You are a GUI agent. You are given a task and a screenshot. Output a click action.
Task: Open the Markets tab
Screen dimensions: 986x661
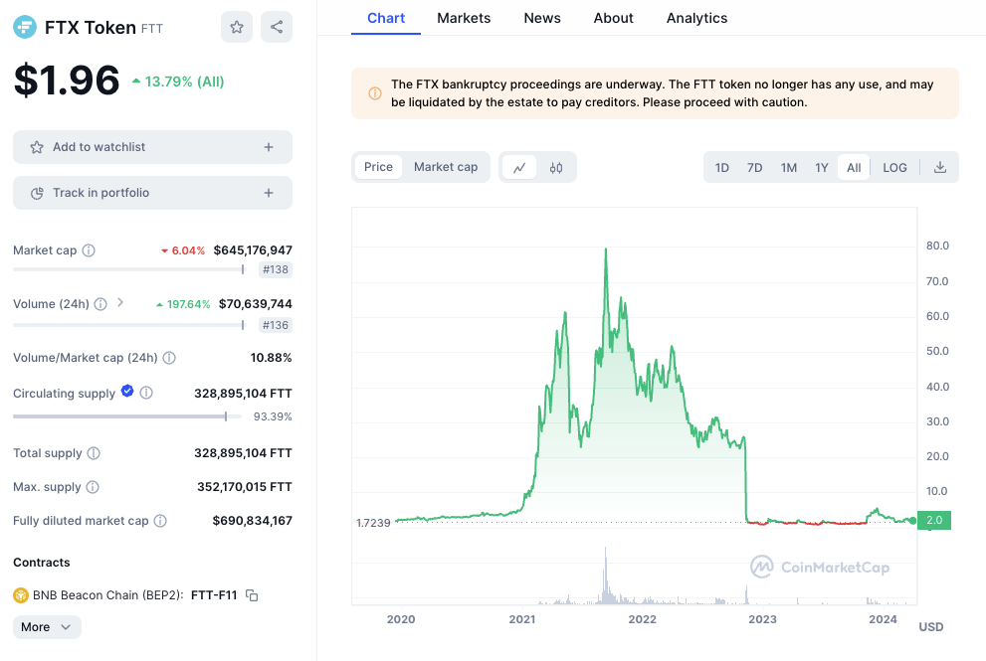464,18
